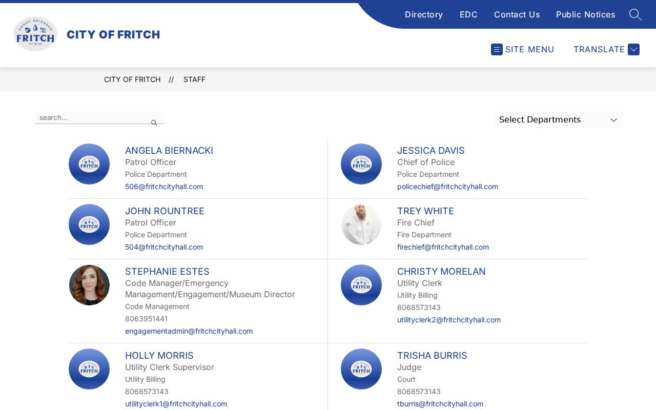This screenshot has width=656, height=410.
Task: Open Holly Morris's name link
Action: 159,356
